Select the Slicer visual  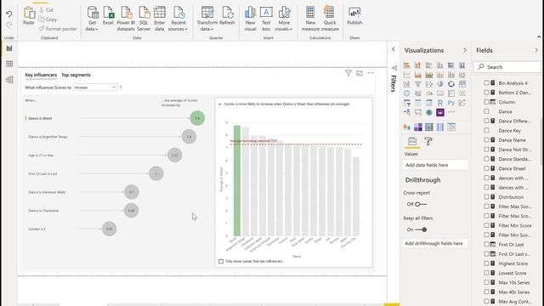point(406,103)
